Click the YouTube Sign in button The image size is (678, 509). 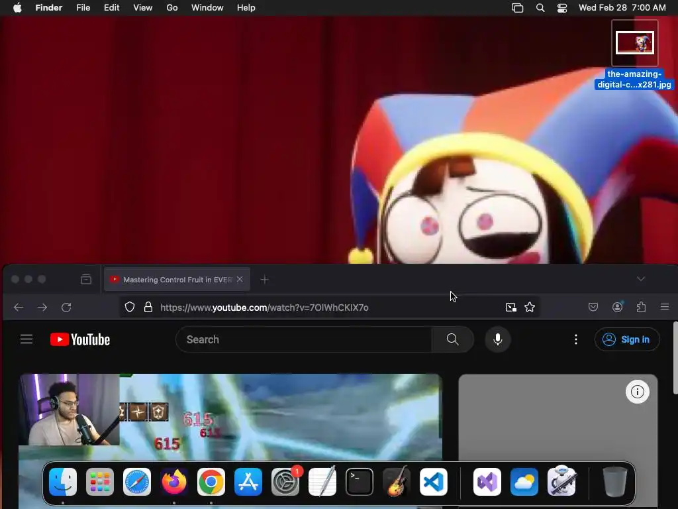click(x=628, y=339)
